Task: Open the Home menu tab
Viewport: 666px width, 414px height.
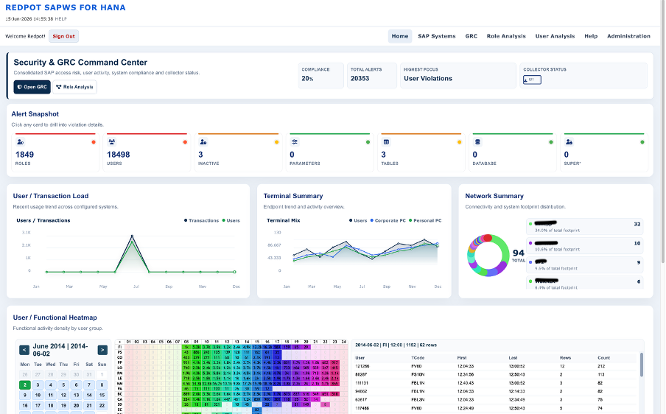Action: pyautogui.click(x=400, y=36)
